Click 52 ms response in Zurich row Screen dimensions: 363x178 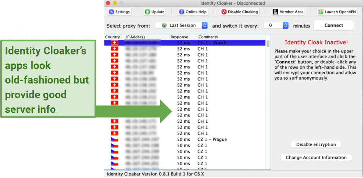(x=183, y=43)
